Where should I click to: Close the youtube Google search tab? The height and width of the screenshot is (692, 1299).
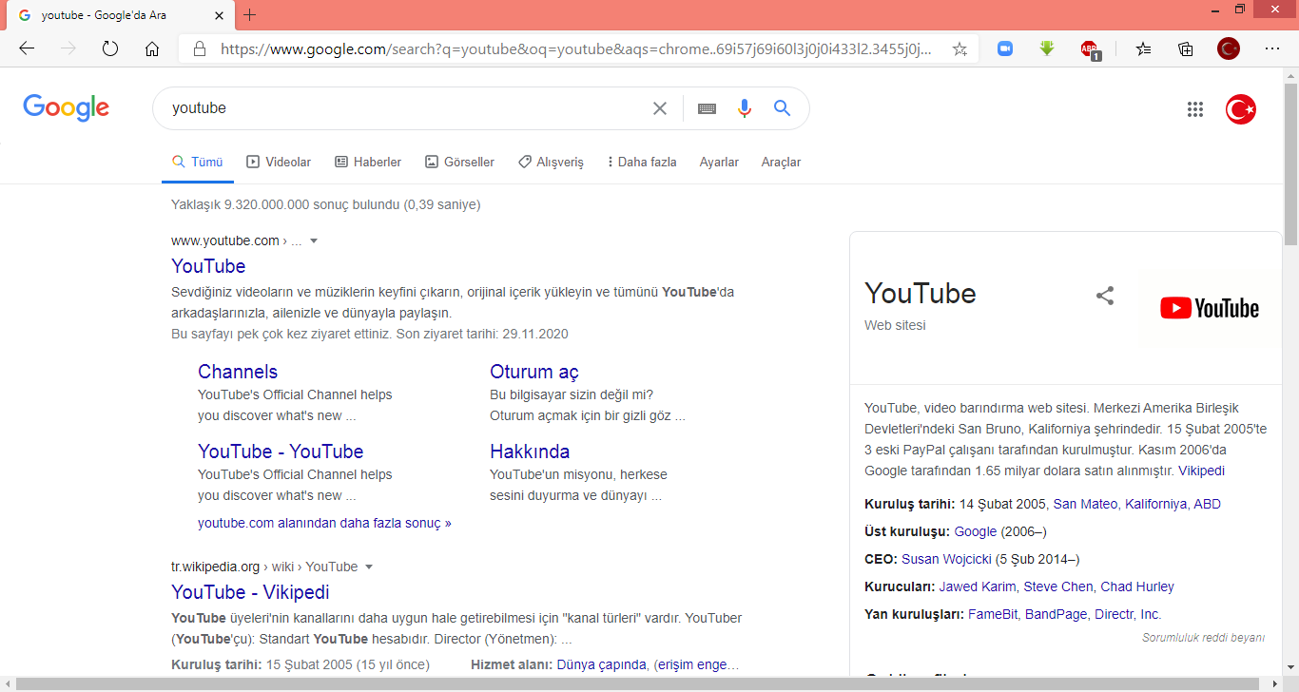(220, 15)
